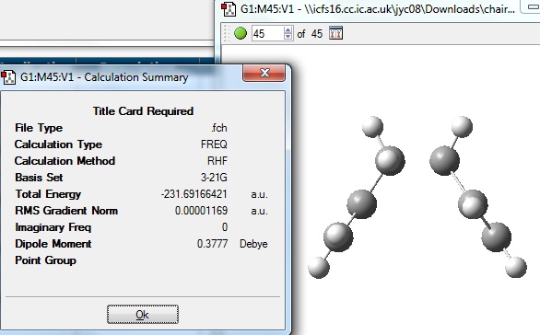Click the Total Energy label
Image resolution: width=540 pixels, height=335 pixels.
coord(48,194)
